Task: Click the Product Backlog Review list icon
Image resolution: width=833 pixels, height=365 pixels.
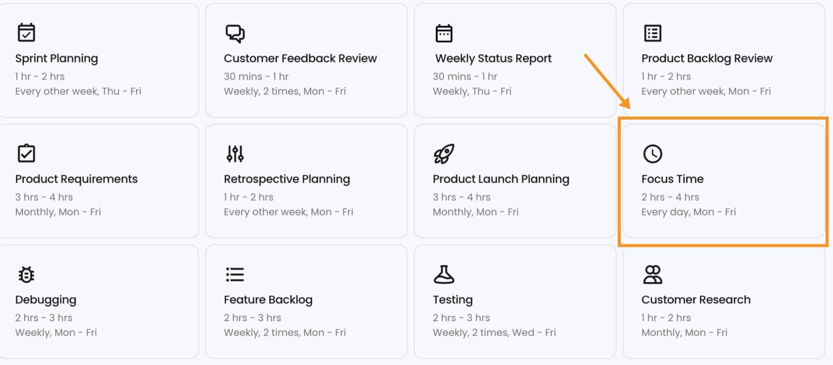Action: pyautogui.click(x=652, y=33)
